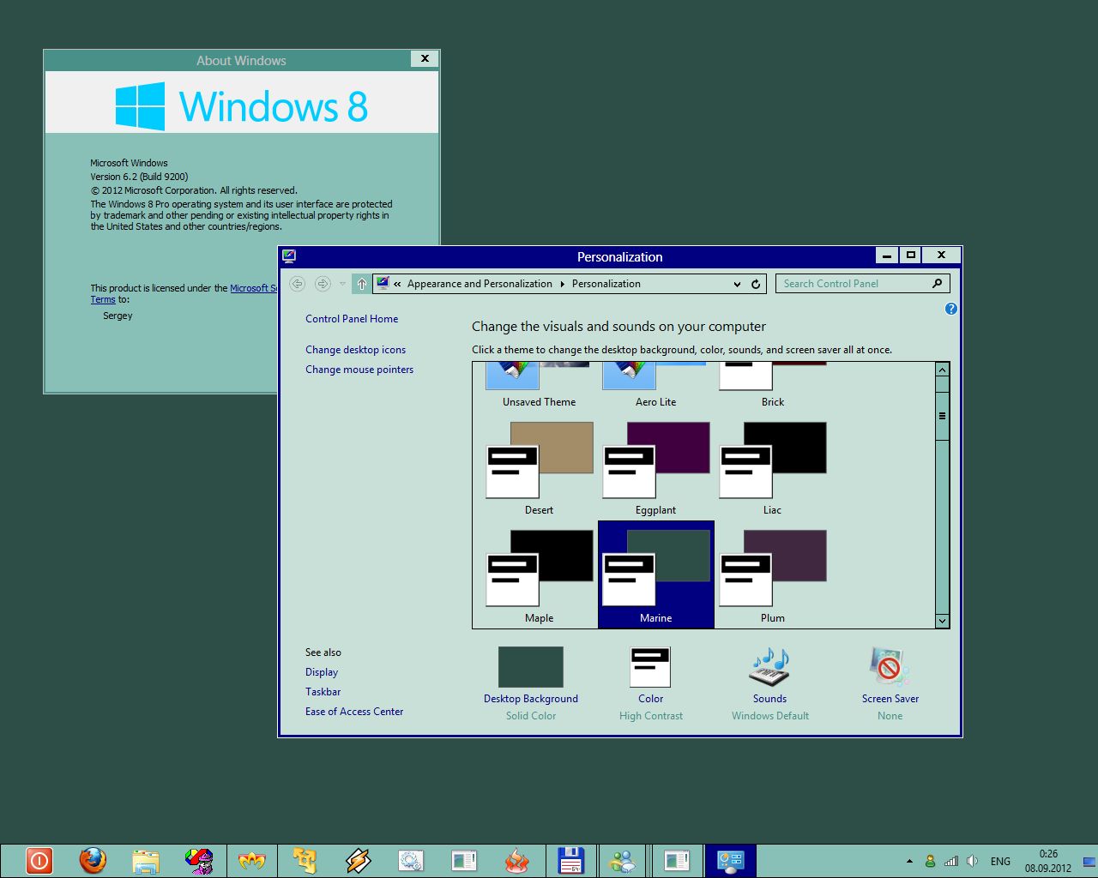The width and height of the screenshot is (1098, 878).
Task: Click the Appearance and Personalization breadcrumb
Action: pyautogui.click(x=480, y=284)
